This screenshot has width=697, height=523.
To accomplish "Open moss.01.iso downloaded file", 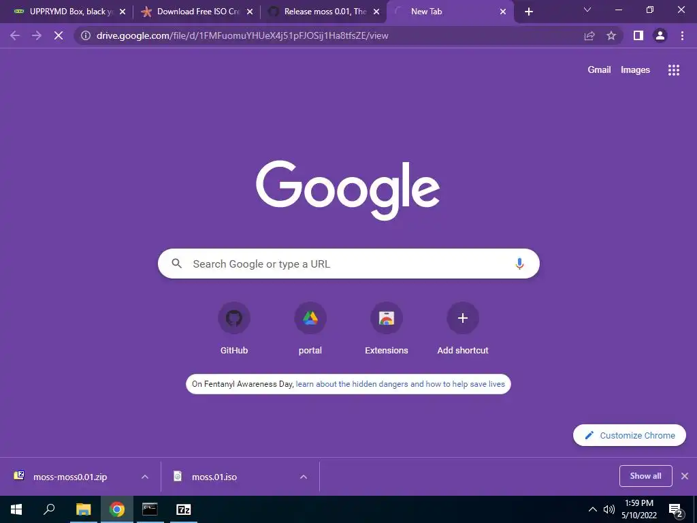I will tap(214, 477).
